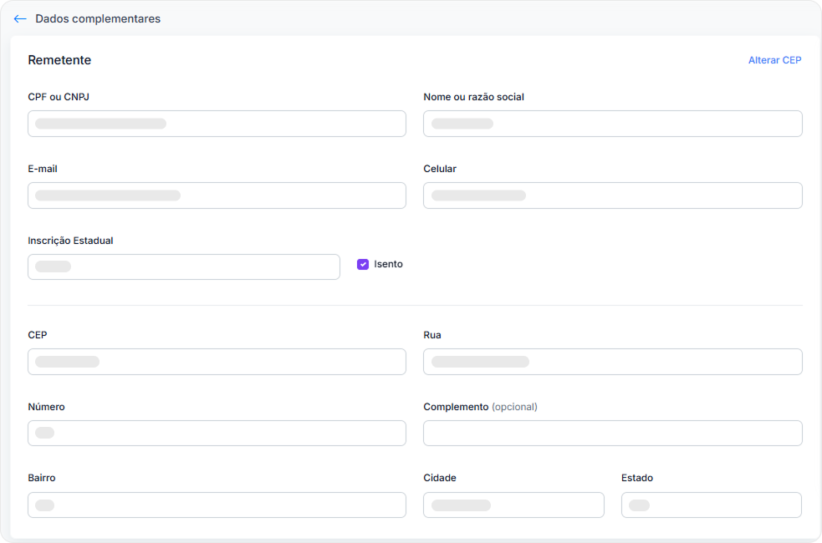Click the 'Complemento (opcional)' label text
Viewport: 822px width, 543px height.
[480, 407]
